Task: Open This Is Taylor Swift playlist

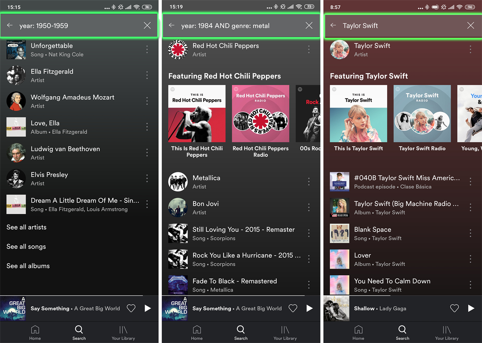Action: (x=359, y=118)
